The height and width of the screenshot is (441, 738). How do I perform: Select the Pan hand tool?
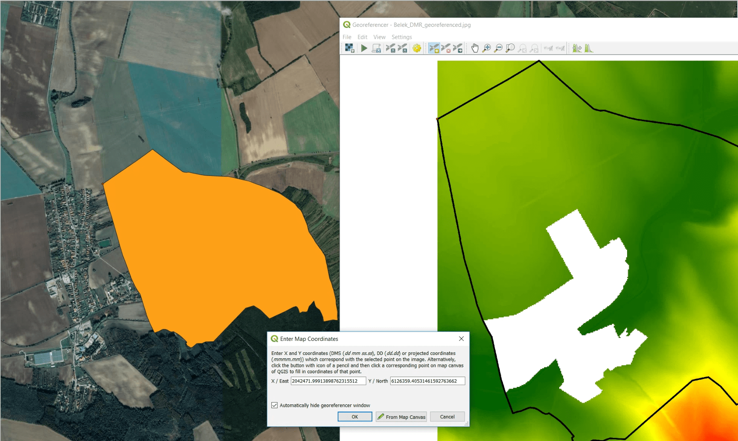[x=475, y=48]
